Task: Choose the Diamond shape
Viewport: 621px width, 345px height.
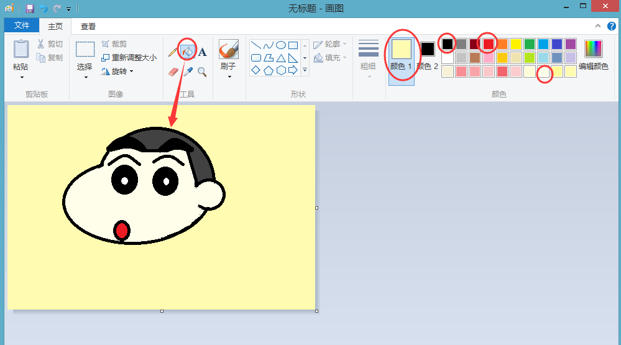Action: point(256,70)
